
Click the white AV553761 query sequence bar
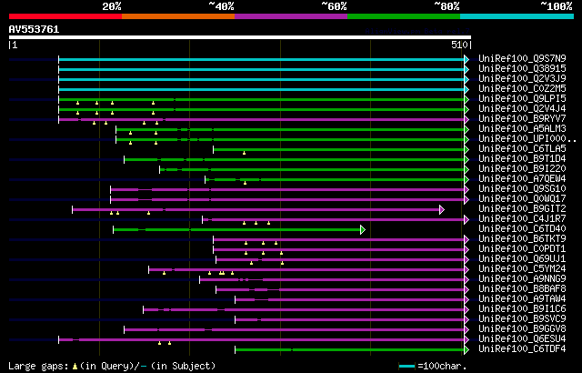pyautogui.click(x=240, y=37)
